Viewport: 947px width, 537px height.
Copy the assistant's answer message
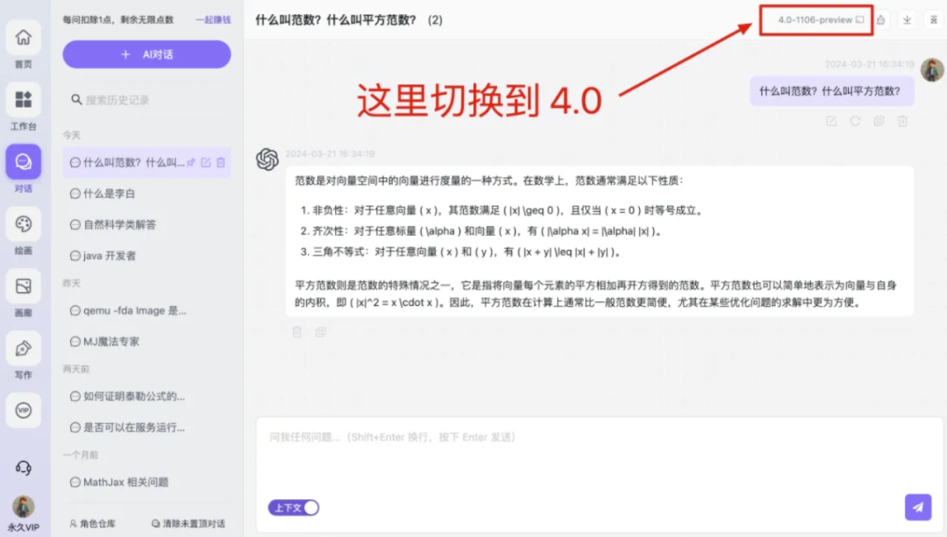click(x=321, y=332)
